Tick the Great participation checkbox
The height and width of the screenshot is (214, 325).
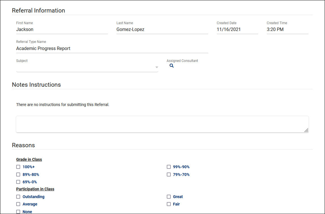169,197
